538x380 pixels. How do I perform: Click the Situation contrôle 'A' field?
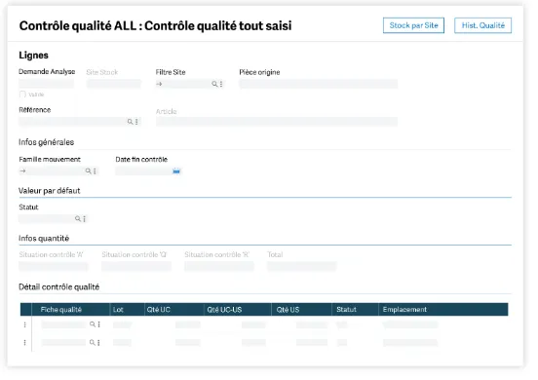tap(54, 266)
